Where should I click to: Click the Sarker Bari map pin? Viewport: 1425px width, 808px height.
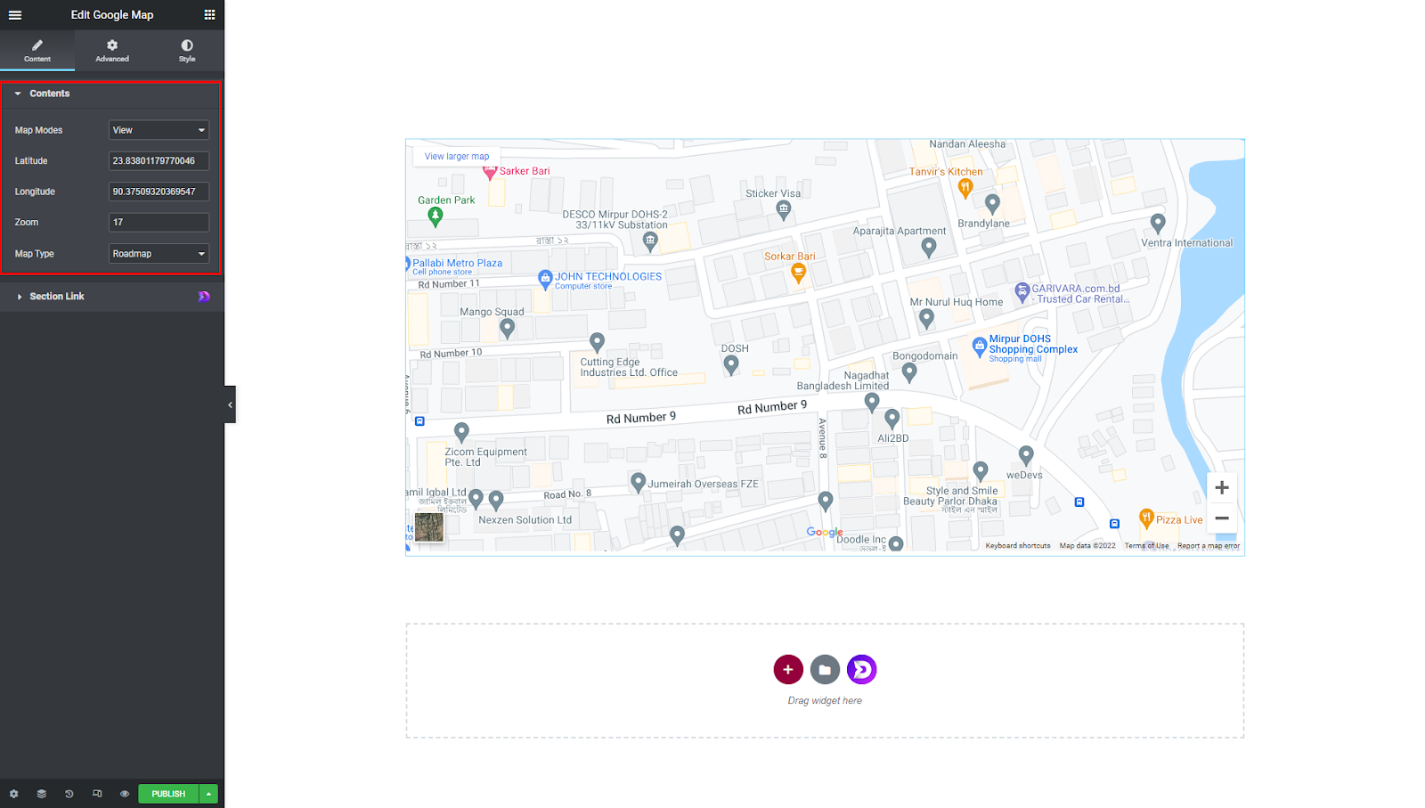(490, 171)
